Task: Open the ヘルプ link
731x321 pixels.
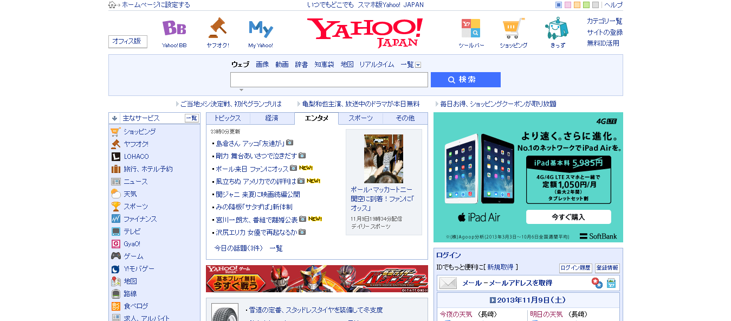Action: tap(613, 5)
